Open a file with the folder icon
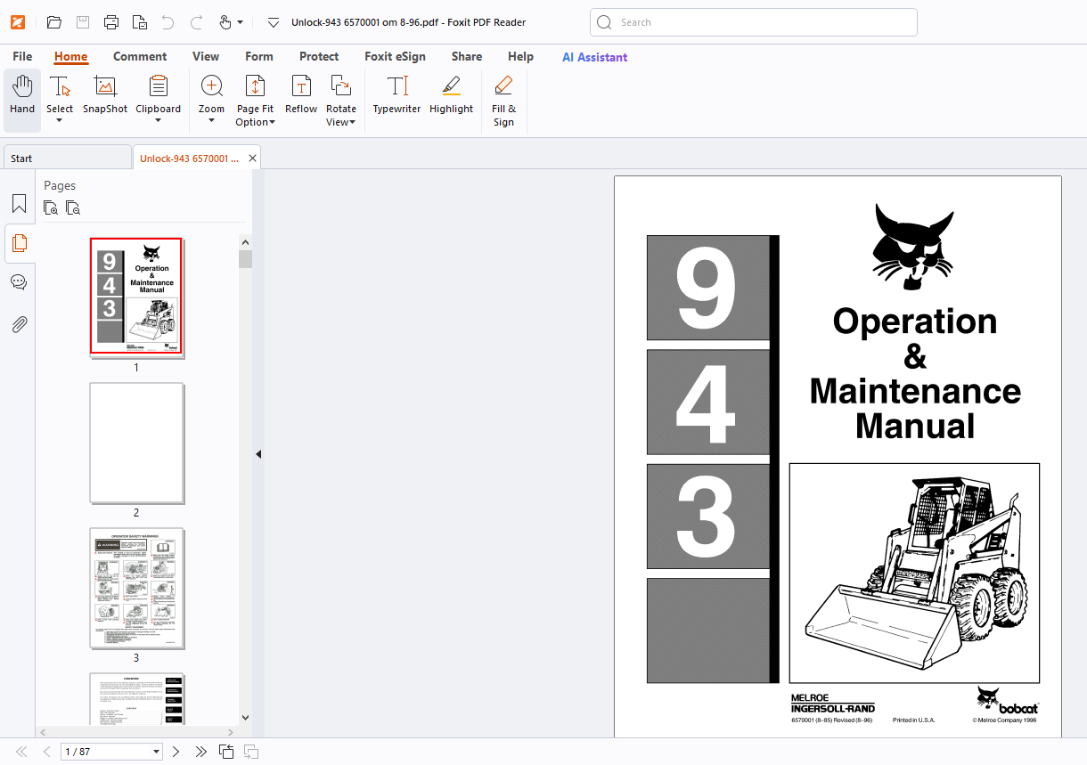Image resolution: width=1087 pixels, height=765 pixels. [x=54, y=22]
